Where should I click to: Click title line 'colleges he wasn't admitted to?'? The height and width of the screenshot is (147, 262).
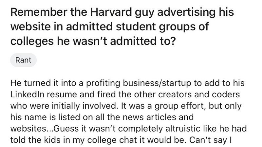(x=93, y=41)
